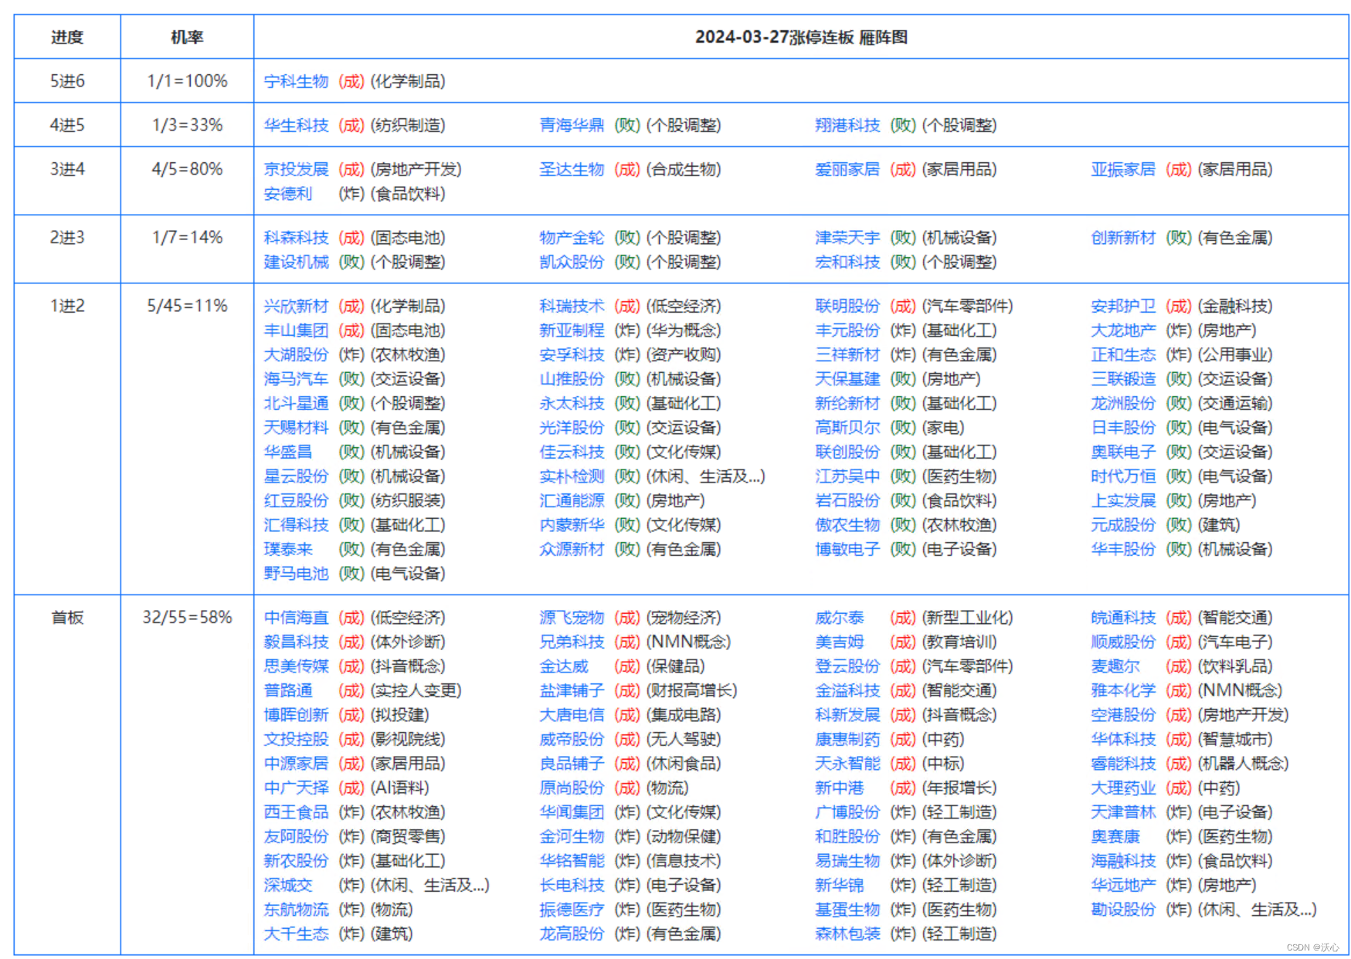Click the 兴欣新材 link
Screen dimensions: 1351x959
(296, 307)
